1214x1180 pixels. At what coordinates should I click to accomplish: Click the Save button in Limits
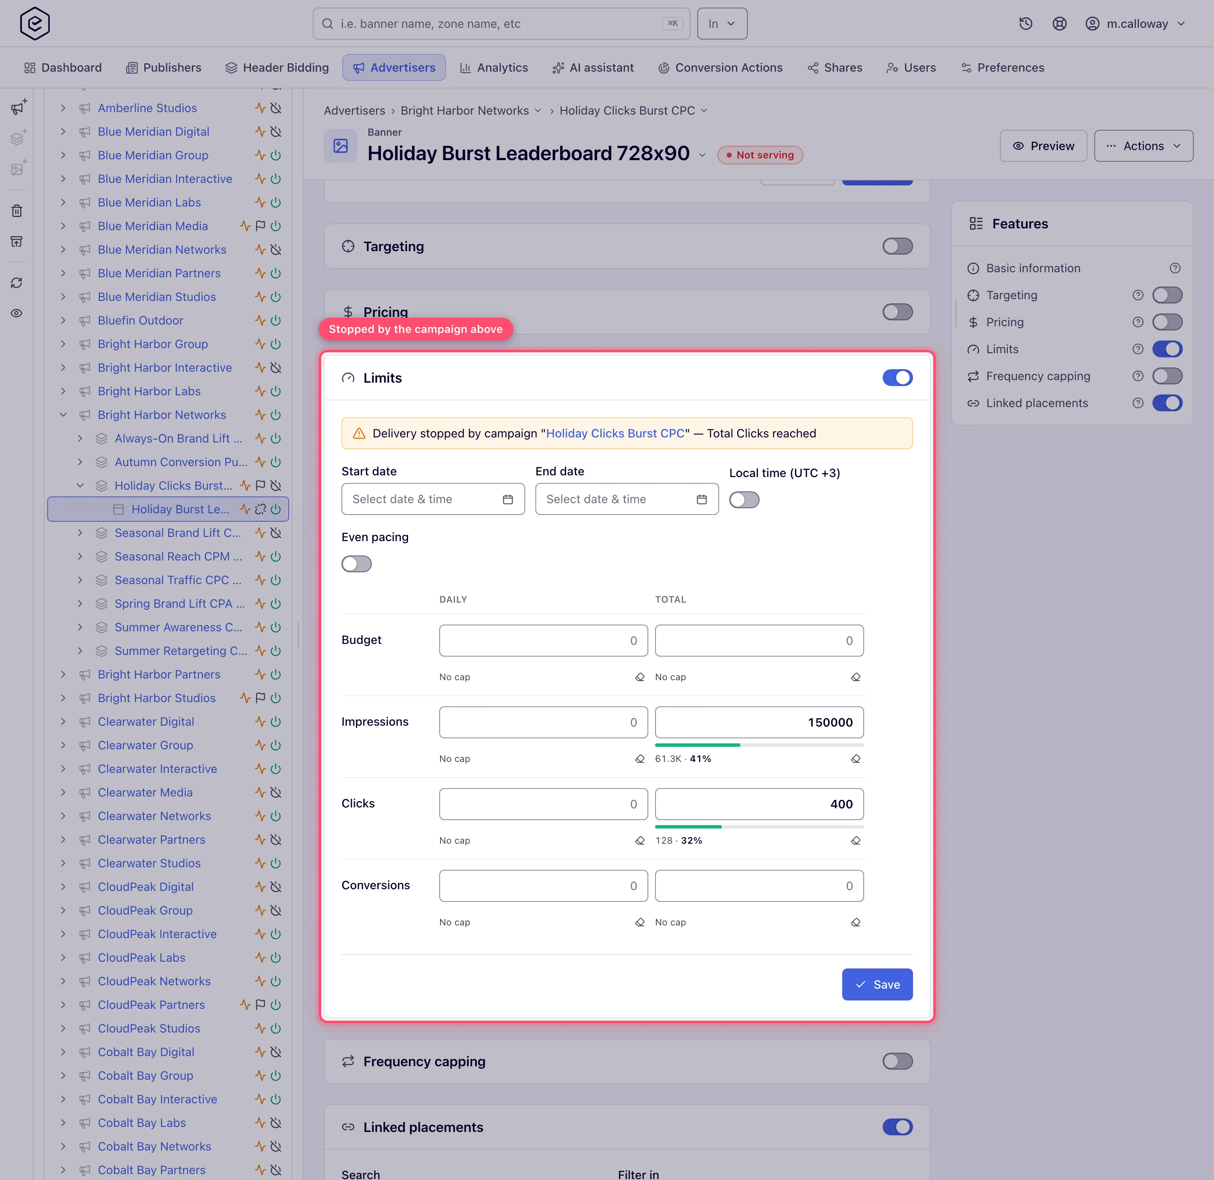point(877,984)
